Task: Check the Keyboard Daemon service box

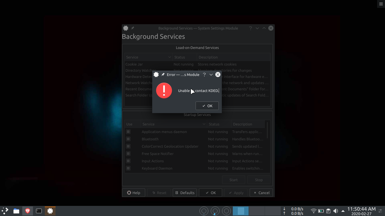Action: [x=128, y=168]
